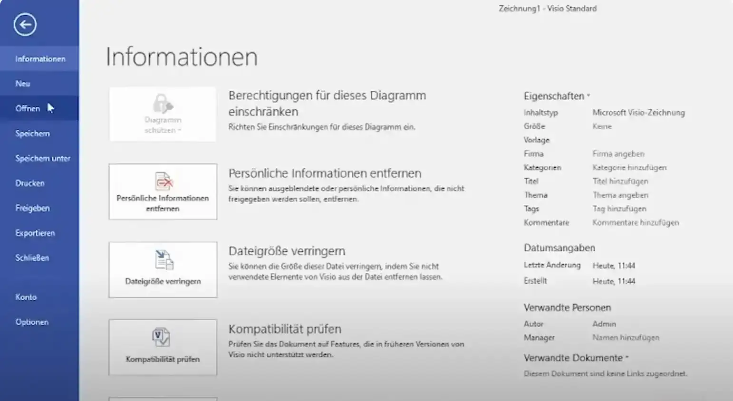
Task: Click the Dateigröße verringern icon
Action: click(163, 260)
